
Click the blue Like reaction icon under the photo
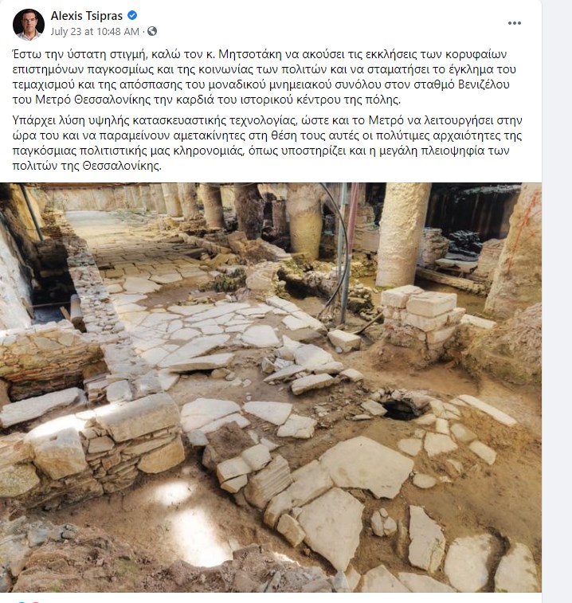click(x=22, y=601)
